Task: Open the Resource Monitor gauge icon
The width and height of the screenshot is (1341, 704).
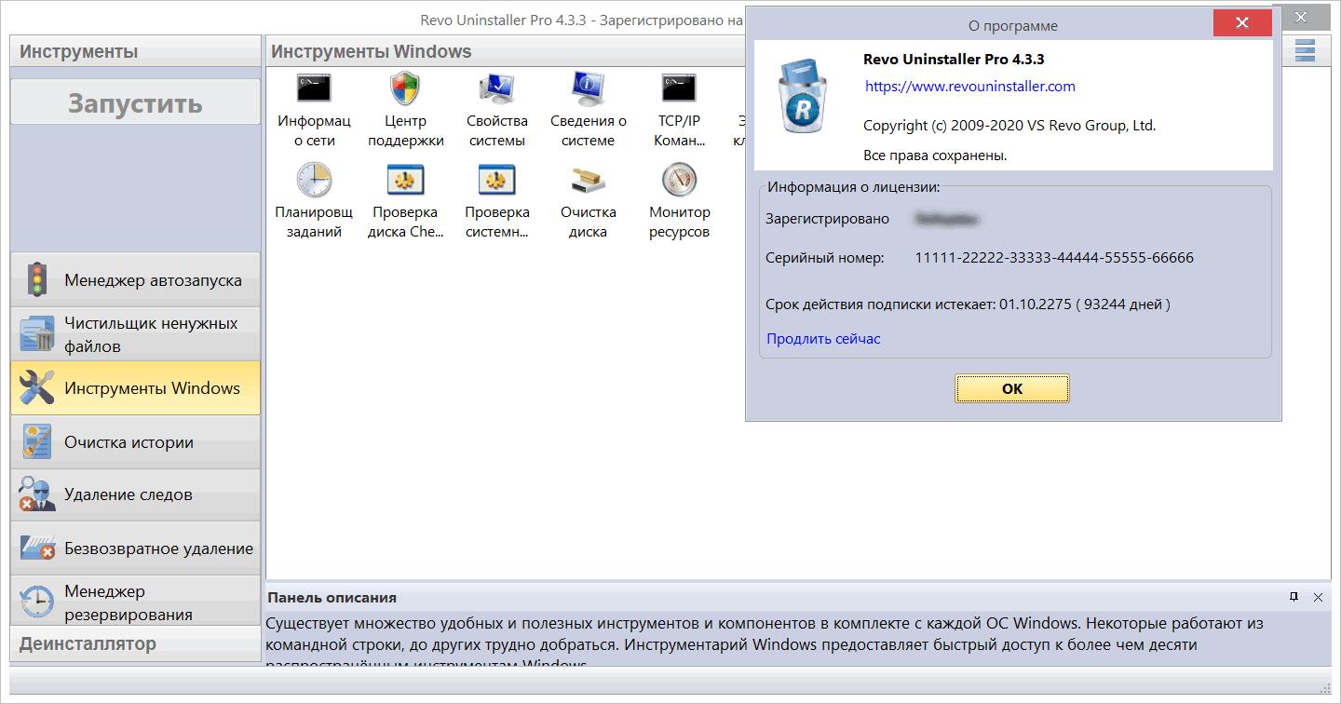Action: pos(679,181)
